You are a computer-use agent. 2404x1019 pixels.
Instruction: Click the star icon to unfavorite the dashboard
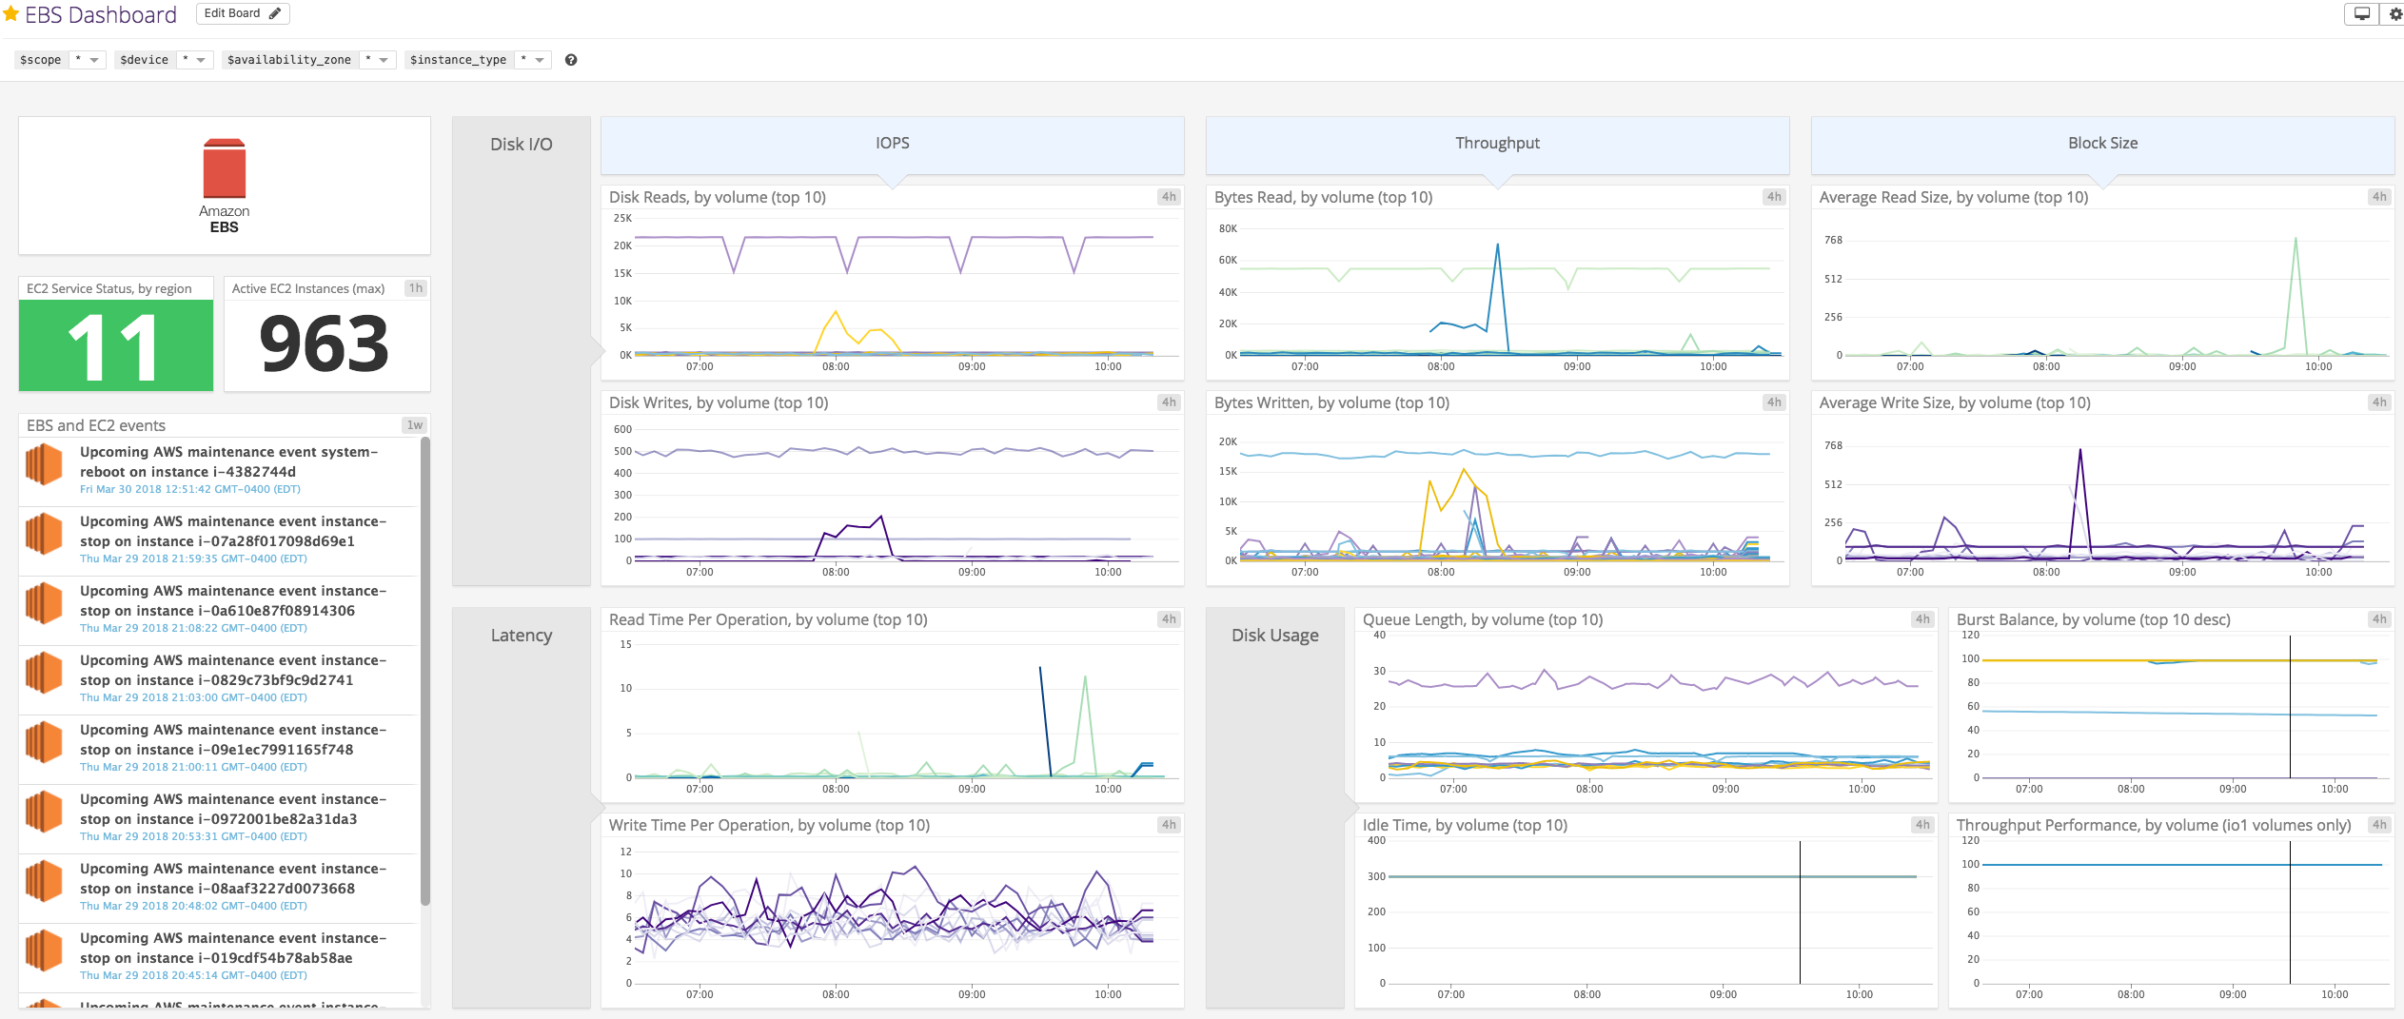pyautogui.click(x=11, y=13)
